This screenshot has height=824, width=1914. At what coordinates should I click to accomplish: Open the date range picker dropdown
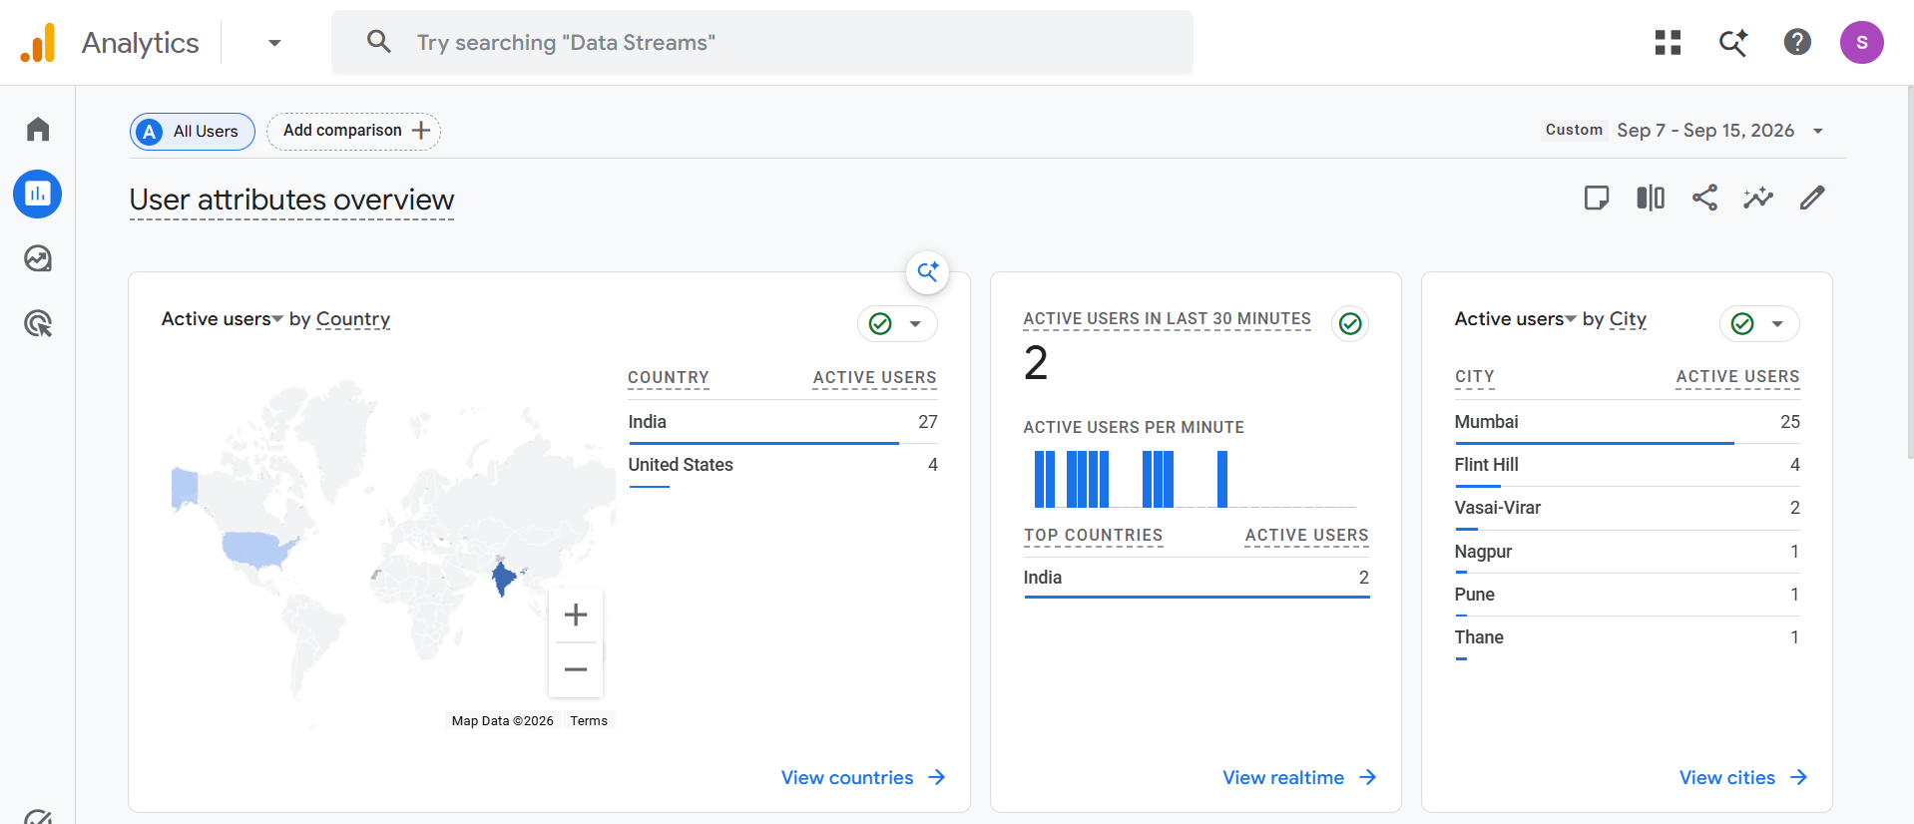(1817, 131)
